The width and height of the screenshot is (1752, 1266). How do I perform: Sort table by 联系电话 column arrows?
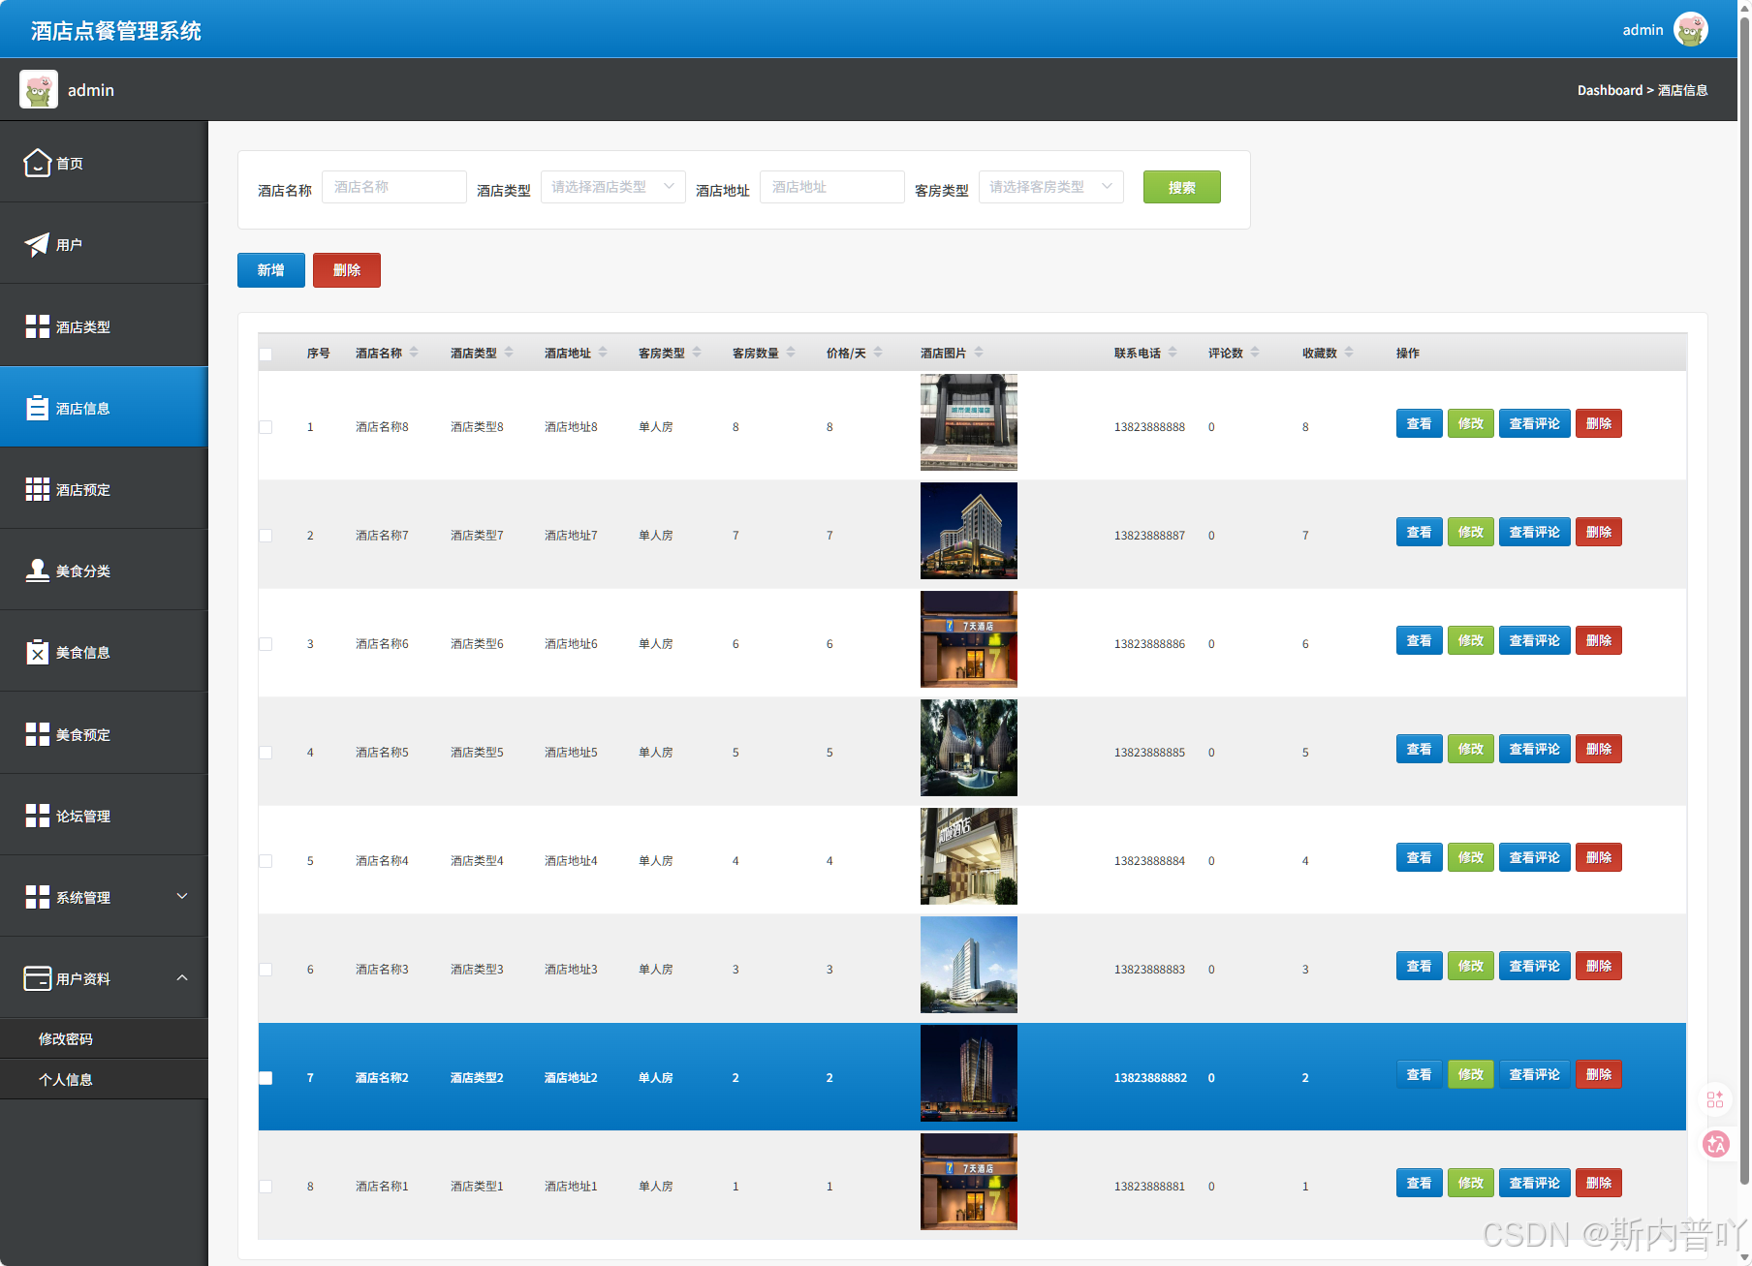tap(1173, 353)
